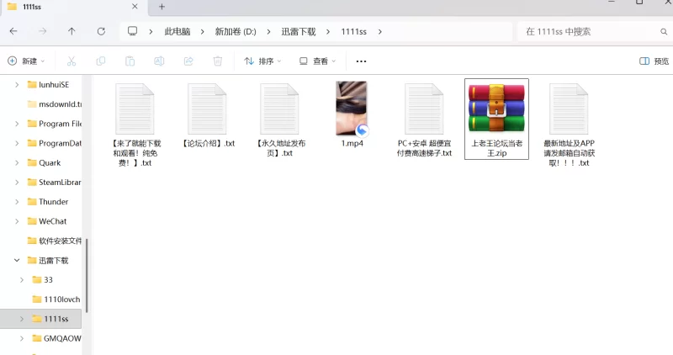The height and width of the screenshot is (355, 673).
Task: Click the Copy icon in toolbar
Action: click(101, 61)
